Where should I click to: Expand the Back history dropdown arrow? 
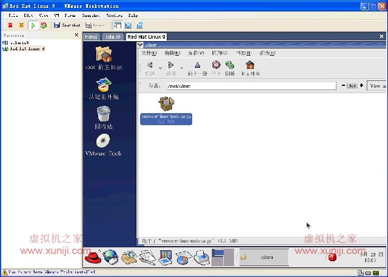point(160,68)
